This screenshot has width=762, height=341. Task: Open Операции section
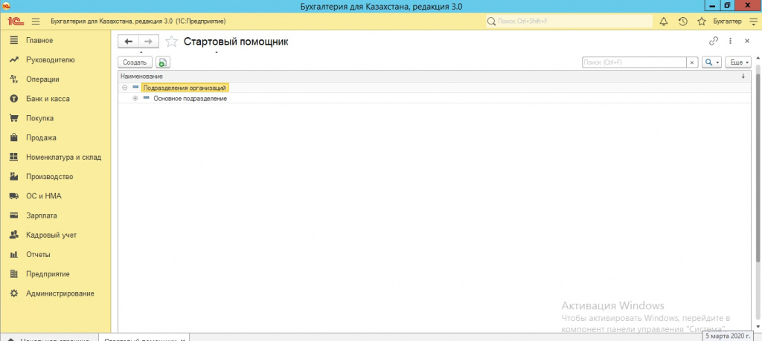42,79
